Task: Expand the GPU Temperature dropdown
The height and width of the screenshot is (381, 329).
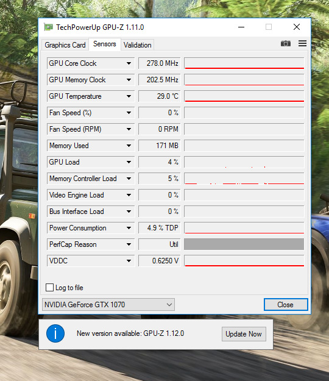Action: coord(129,96)
